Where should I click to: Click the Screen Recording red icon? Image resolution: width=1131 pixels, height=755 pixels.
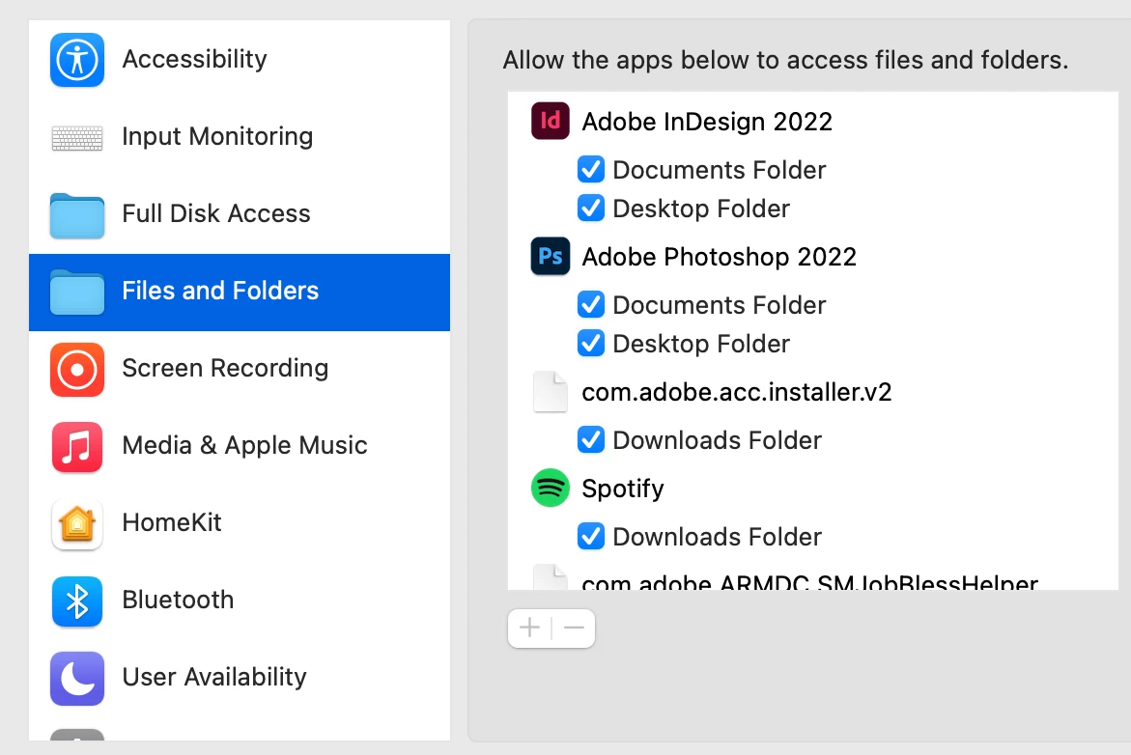click(x=77, y=369)
